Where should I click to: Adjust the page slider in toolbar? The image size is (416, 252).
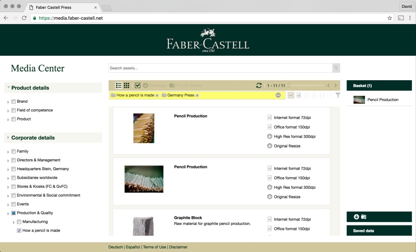pyautogui.click(x=306, y=85)
